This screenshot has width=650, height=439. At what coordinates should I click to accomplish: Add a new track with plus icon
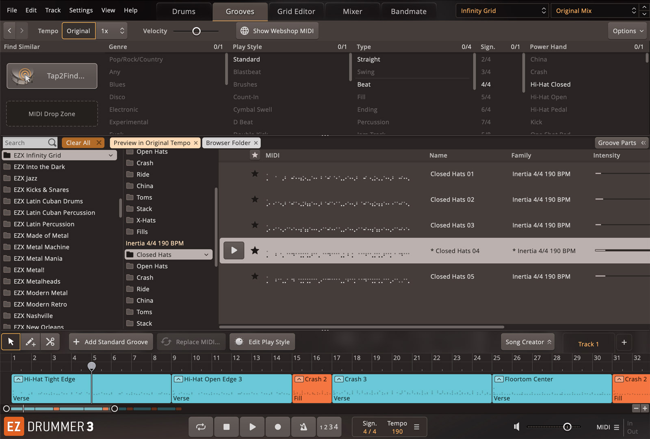(624, 342)
